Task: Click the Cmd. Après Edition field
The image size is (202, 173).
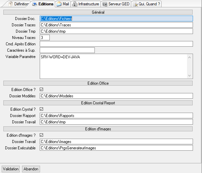Action: tap(116, 44)
